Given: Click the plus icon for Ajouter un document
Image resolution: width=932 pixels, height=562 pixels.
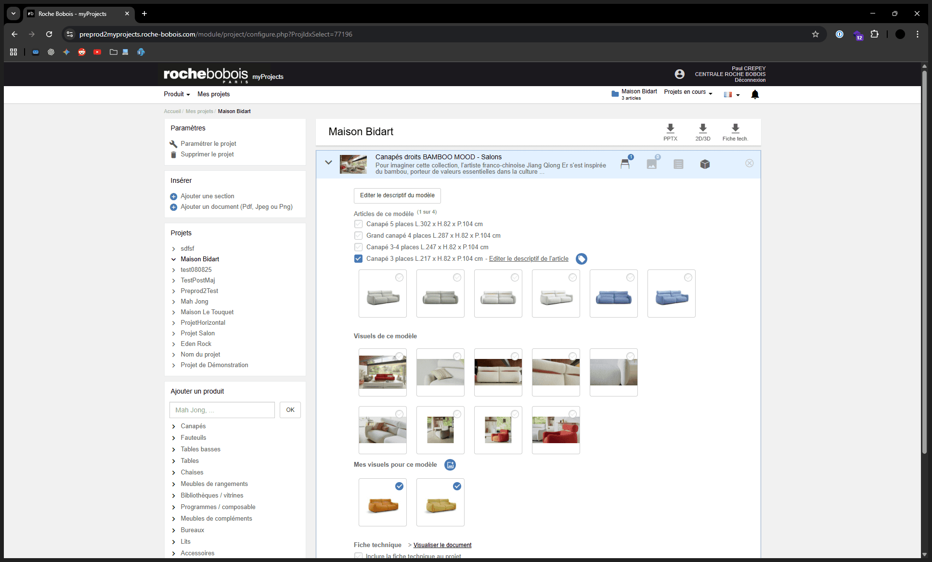Looking at the screenshot, I should tap(174, 207).
